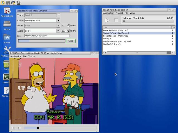
Task: Click the camera icon in top bar
Action: tap(13, 2)
